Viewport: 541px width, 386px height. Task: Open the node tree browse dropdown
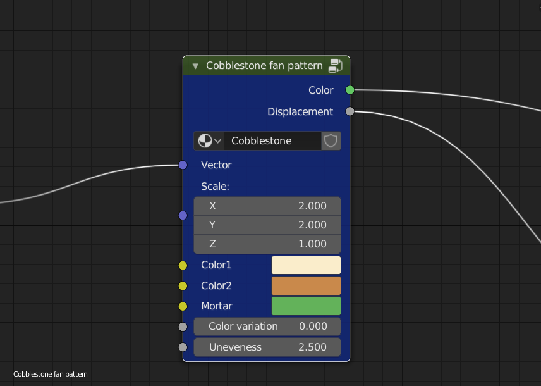point(209,141)
